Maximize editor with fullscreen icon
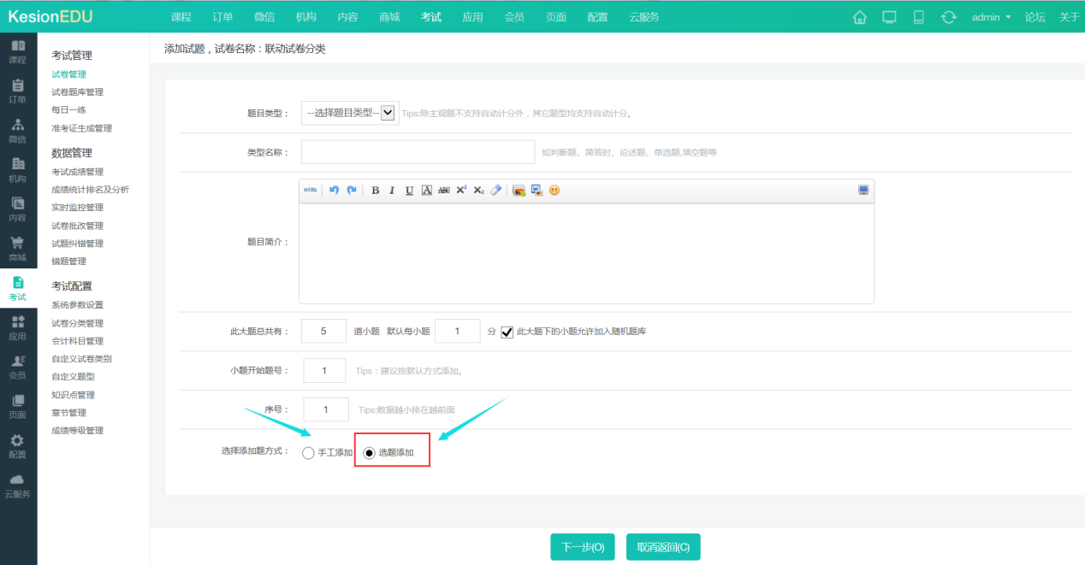 (x=863, y=191)
